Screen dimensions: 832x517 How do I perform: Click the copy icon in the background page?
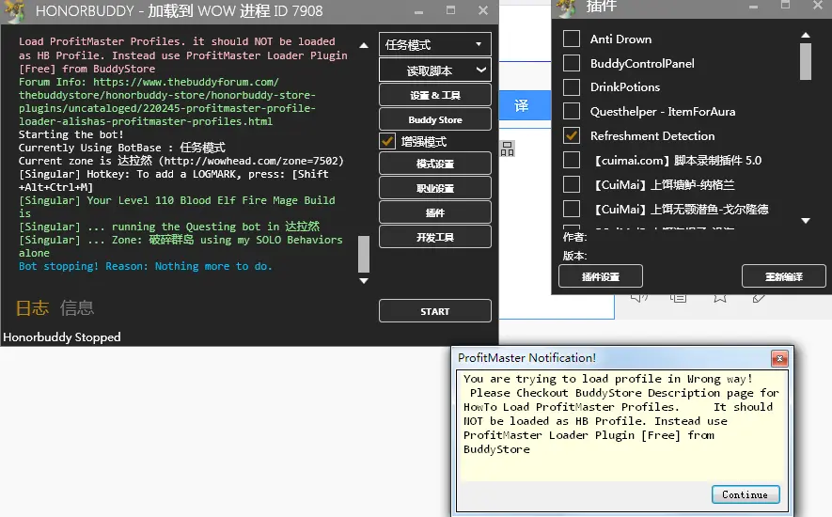[679, 298]
